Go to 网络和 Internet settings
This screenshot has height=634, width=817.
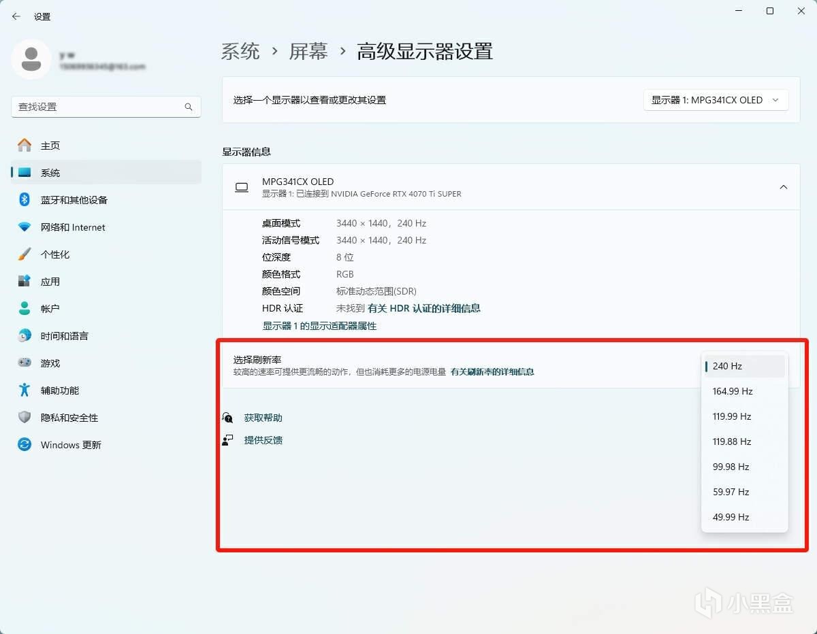pyautogui.click(x=106, y=227)
